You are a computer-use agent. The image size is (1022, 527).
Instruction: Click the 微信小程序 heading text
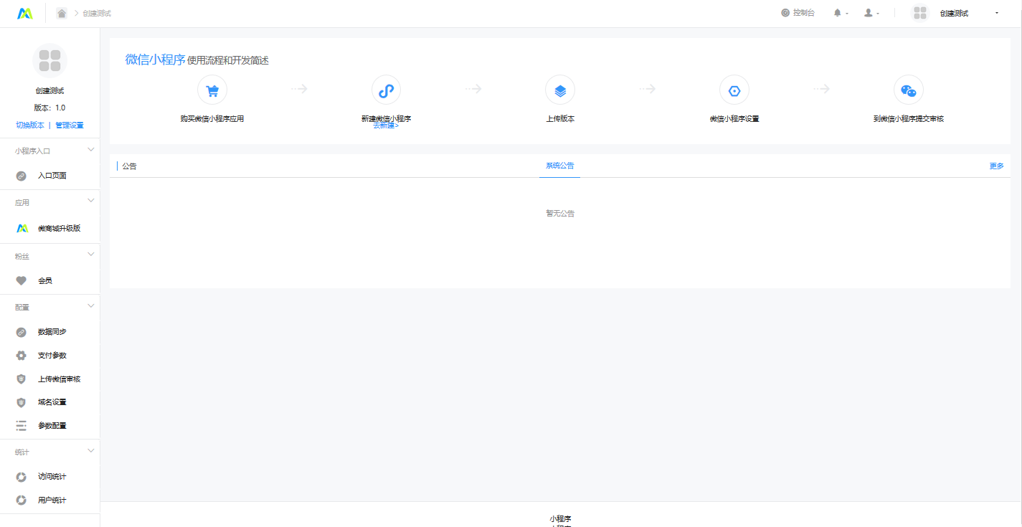(156, 60)
